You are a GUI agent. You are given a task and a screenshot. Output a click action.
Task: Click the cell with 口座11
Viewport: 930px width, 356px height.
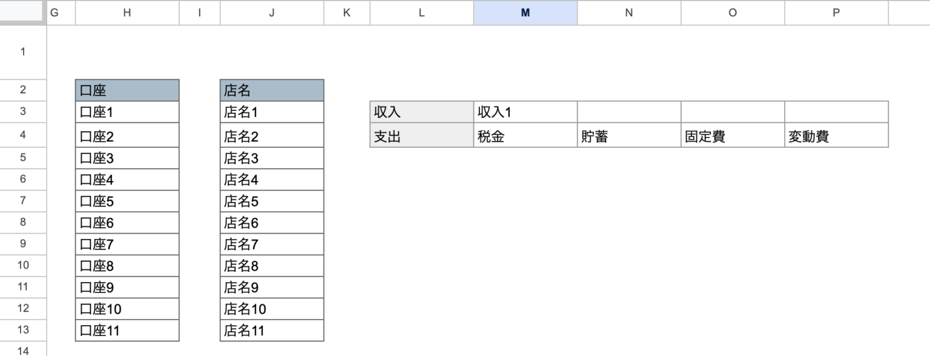[127, 331]
